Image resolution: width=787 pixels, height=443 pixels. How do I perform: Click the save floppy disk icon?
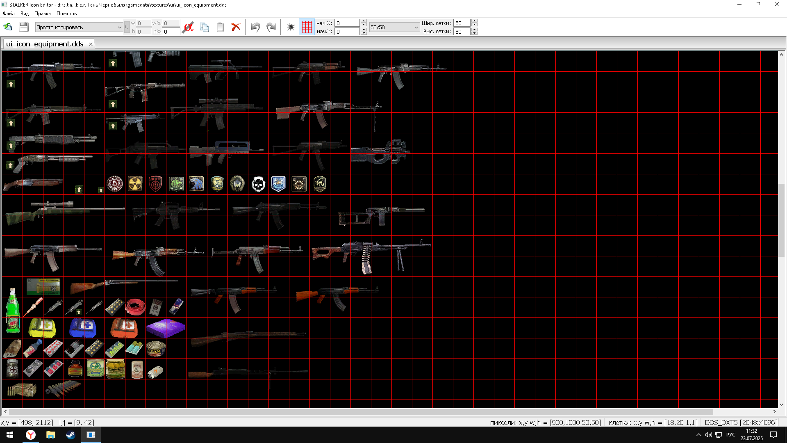click(x=24, y=27)
